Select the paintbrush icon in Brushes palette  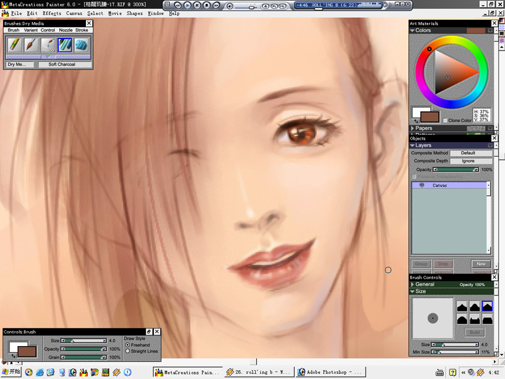[31, 45]
